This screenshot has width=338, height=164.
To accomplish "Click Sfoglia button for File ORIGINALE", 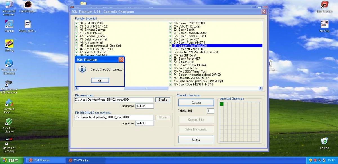I will click(163, 117).
